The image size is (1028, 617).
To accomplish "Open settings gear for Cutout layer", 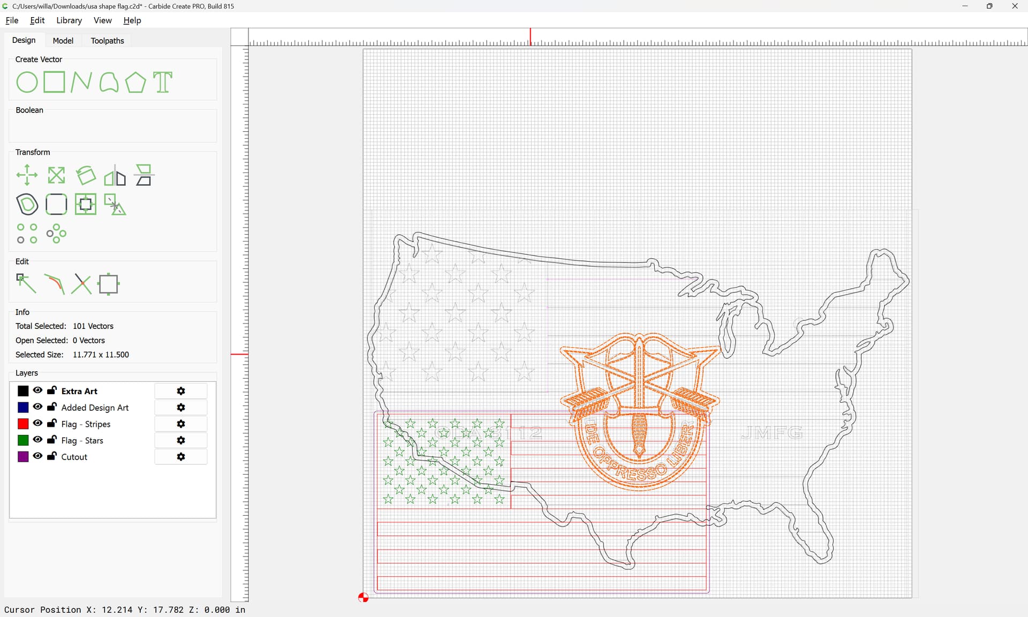I will (181, 457).
